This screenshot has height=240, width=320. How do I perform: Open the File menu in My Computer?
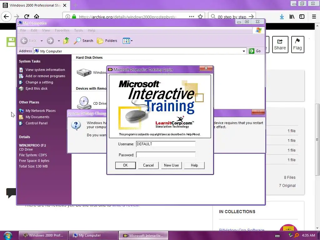click(x=23, y=30)
